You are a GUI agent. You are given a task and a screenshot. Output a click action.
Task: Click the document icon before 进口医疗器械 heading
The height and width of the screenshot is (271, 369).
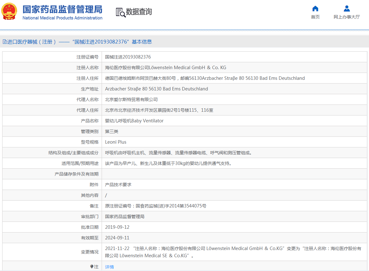pyautogui.click(x=4, y=42)
